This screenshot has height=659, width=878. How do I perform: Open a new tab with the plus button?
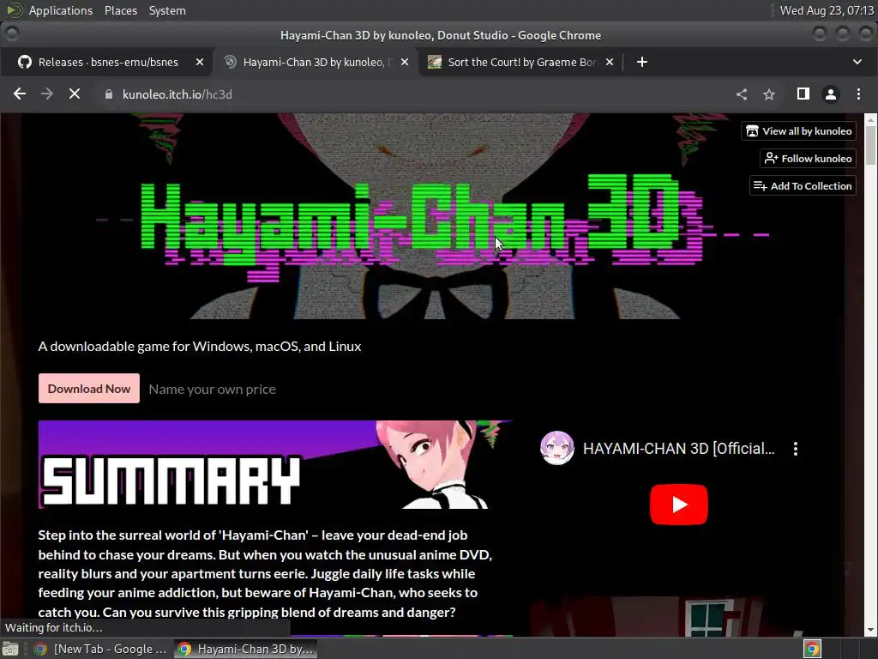click(x=641, y=62)
